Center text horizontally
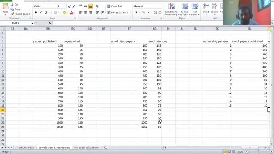 [86, 12]
